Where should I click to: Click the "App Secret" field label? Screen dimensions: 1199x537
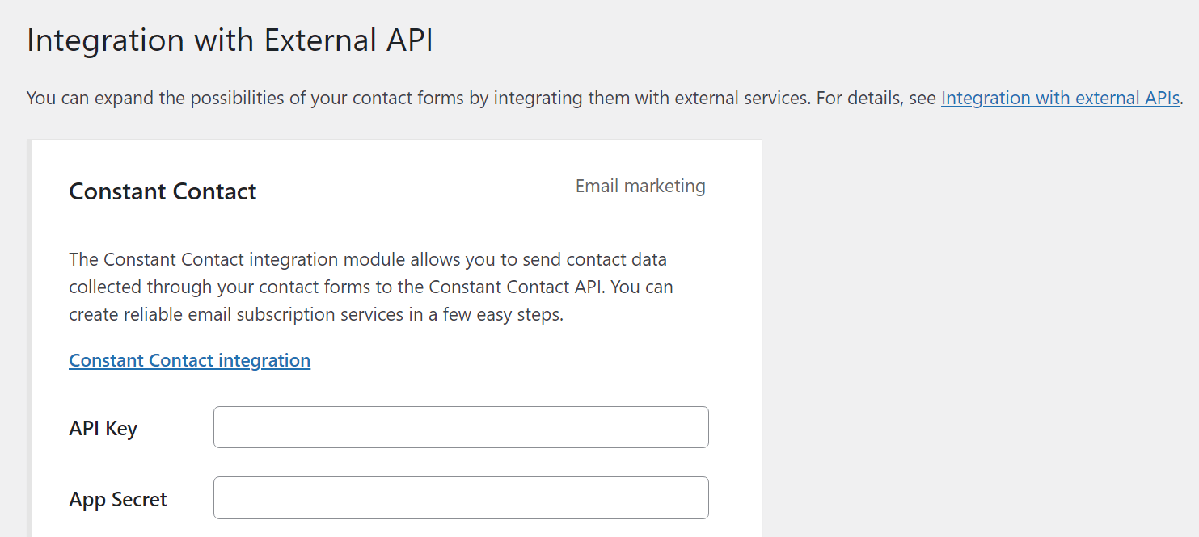point(118,500)
